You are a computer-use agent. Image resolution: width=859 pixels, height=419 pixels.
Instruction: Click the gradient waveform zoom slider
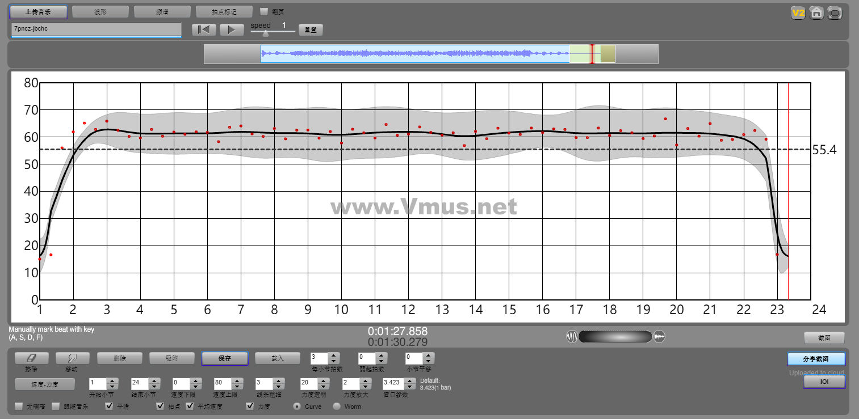pos(615,337)
